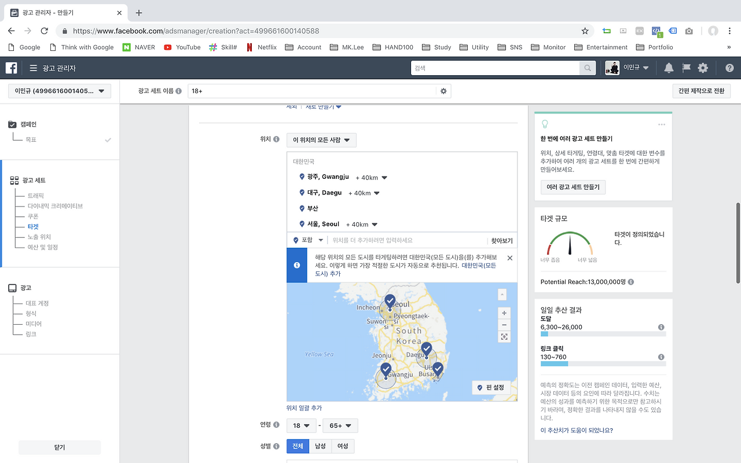Open the 이민규 profile dropdown in header
Viewport: 741px width, 463px height.
click(x=628, y=68)
